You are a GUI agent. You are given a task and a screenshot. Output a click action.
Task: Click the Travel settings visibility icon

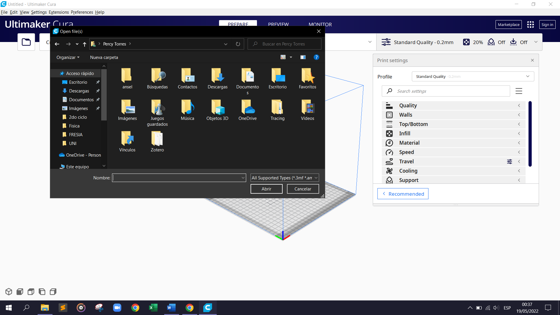tap(509, 162)
